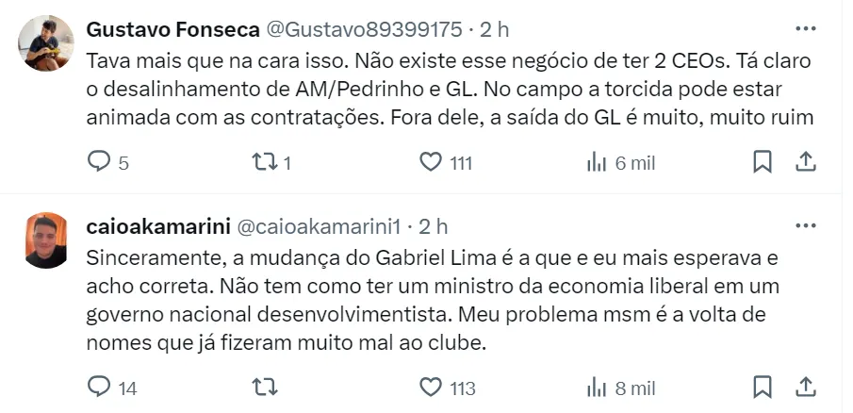Bookmark Gustavo Fonseca's tweet

click(x=763, y=162)
